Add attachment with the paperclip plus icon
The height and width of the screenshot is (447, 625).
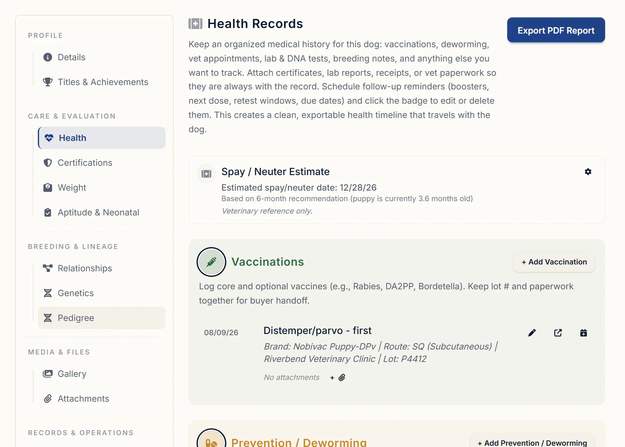[338, 377]
